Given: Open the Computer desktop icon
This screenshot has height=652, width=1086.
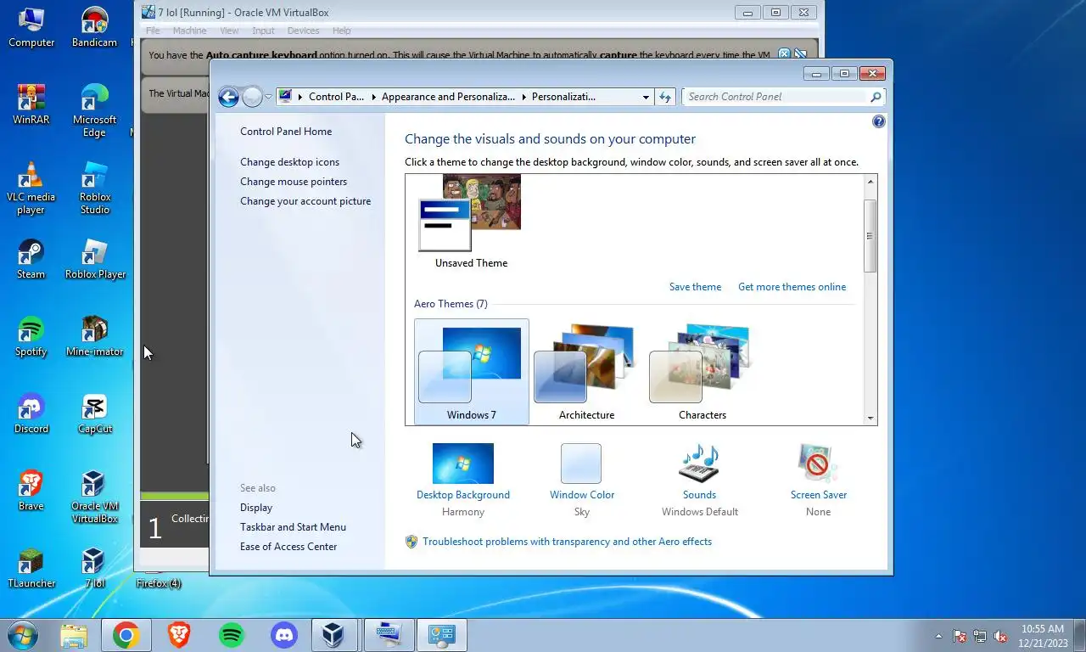Looking at the screenshot, I should tap(31, 27).
